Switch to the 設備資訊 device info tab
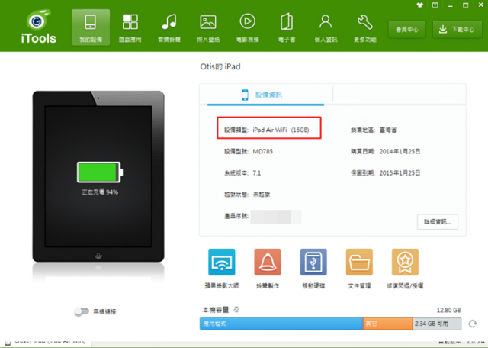The image size is (488, 348). pyautogui.click(x=266, y=95)
